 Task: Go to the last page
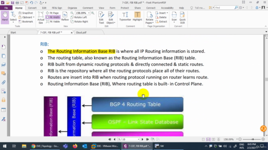tap(147, 139)
